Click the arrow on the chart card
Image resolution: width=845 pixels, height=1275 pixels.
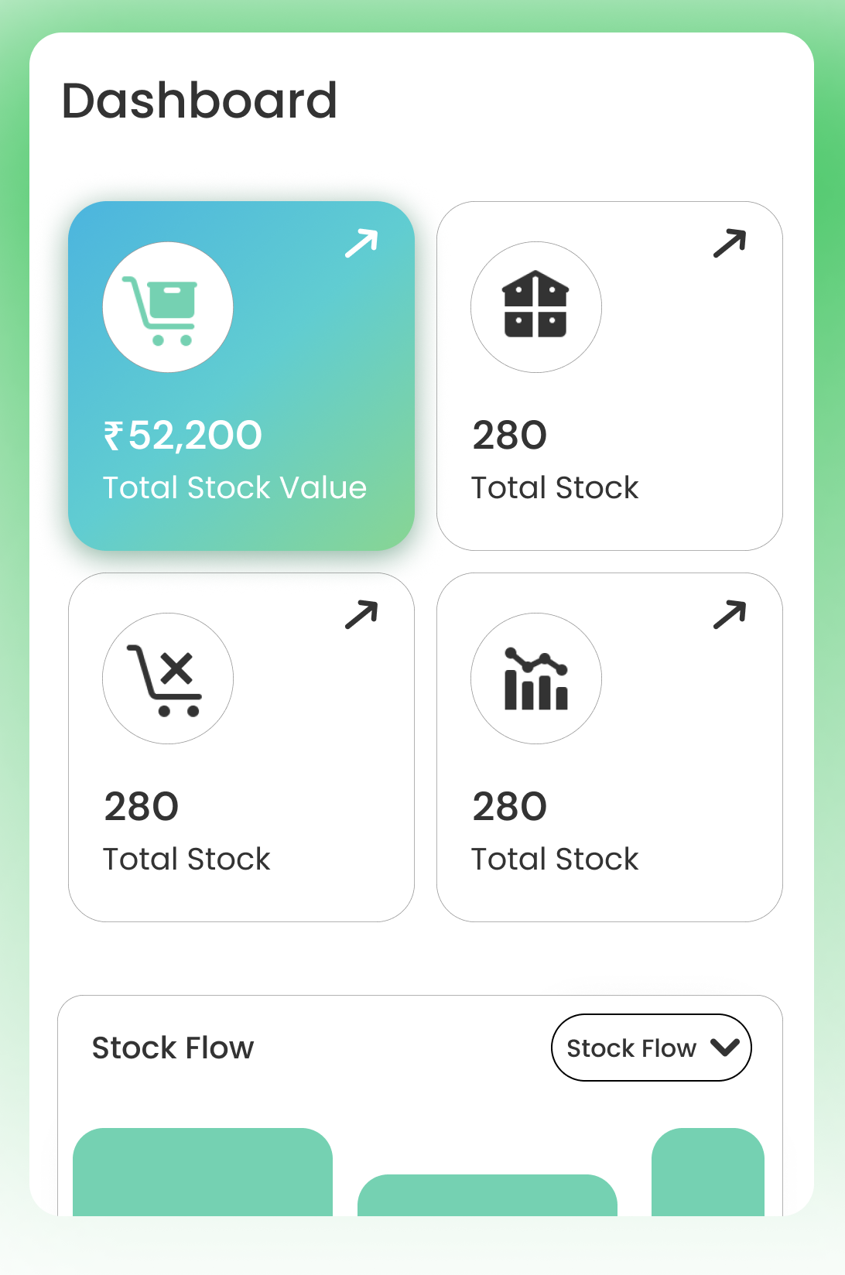pos(730,614)
